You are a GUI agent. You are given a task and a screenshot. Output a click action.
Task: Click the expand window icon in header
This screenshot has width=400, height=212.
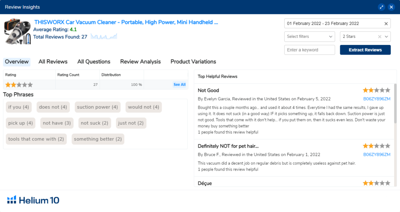coord(382,7)
